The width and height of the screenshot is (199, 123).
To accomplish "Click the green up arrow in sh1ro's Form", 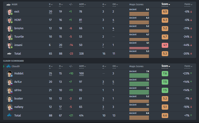I will tap(191, 90).
